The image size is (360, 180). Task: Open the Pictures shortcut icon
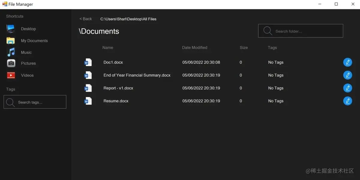tap(10, 63)
